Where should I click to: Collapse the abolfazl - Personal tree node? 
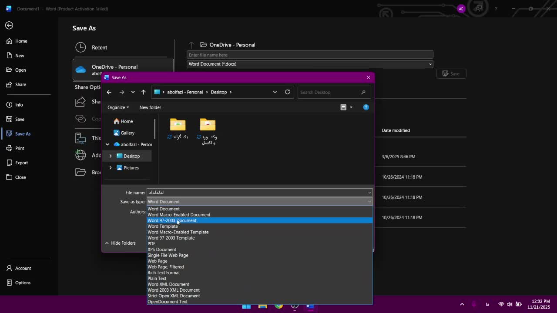[107, 144]
